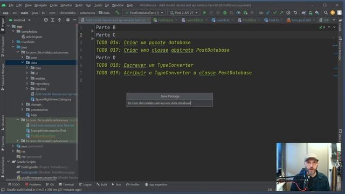Click the New Package name input field
Viewport: 345px width, 194px height.
click(170, 103)
